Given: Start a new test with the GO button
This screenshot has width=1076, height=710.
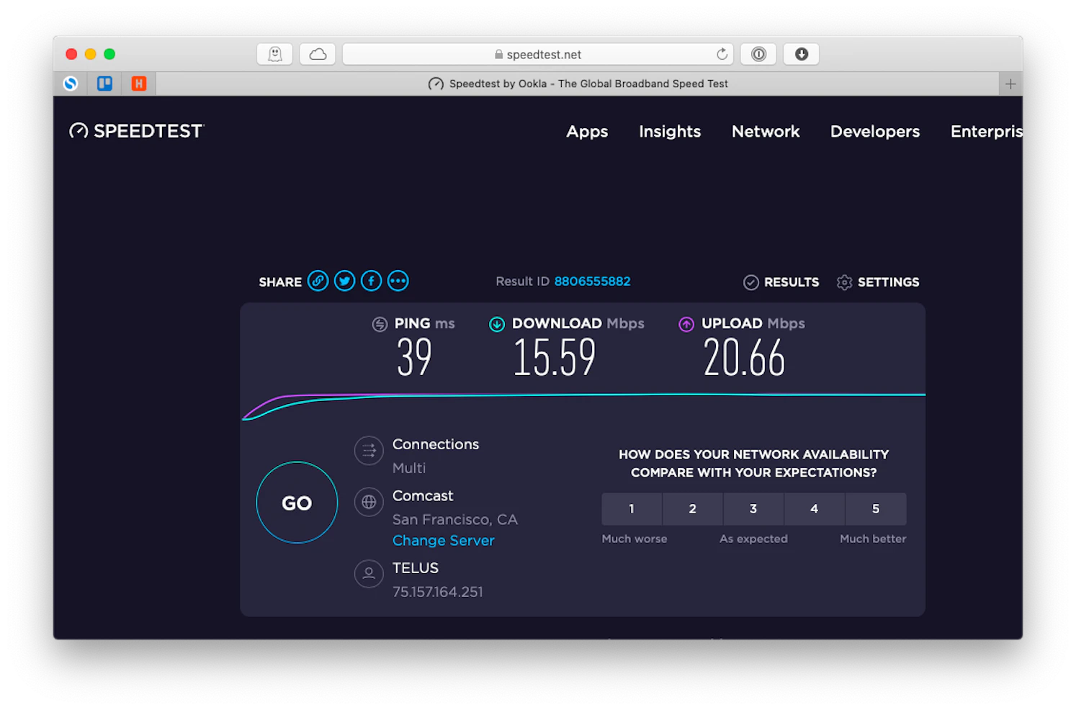Looking at the screenshot, I should pyautogui.click(x=297, y=503).
